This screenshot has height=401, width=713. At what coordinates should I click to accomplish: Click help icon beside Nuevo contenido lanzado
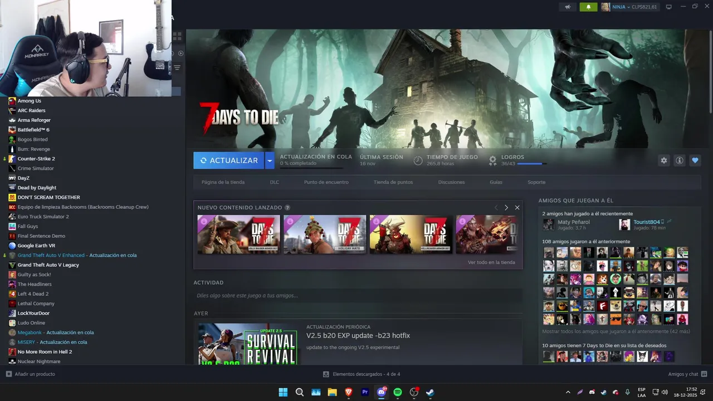click(287, 208)
